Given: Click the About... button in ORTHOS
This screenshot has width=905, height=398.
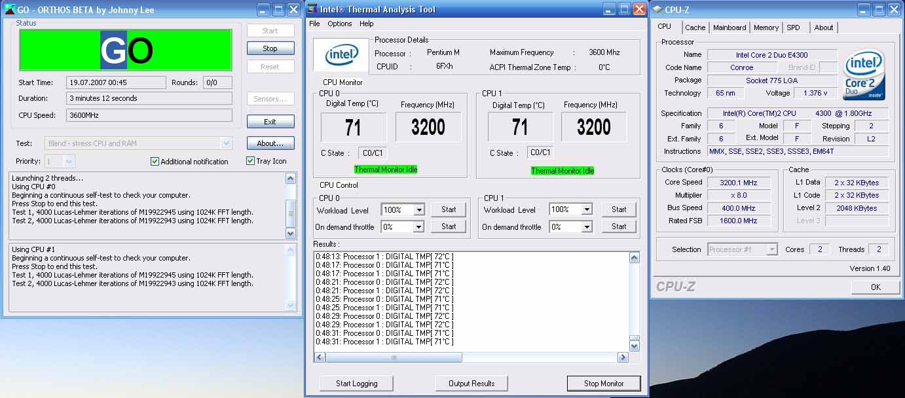Looking at the screenshot, I should [270, 143].
